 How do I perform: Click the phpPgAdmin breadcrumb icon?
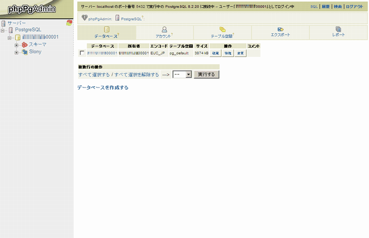point(85,18)
